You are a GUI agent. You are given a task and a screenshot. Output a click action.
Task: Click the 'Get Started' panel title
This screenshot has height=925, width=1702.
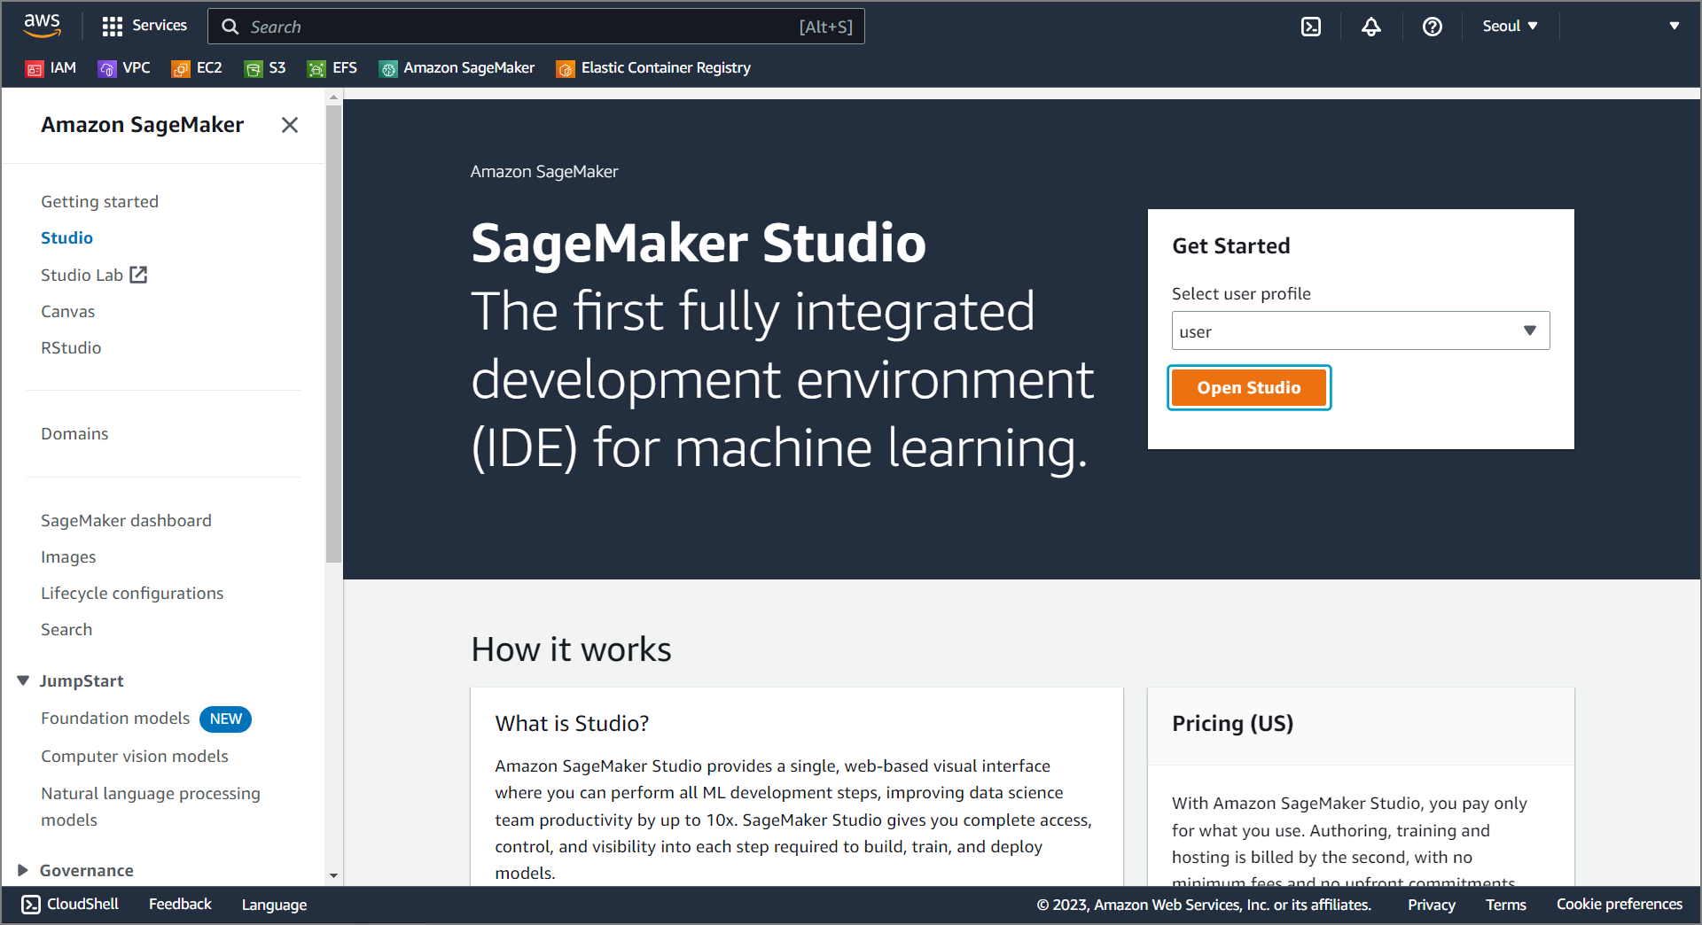pos(1230,245)
